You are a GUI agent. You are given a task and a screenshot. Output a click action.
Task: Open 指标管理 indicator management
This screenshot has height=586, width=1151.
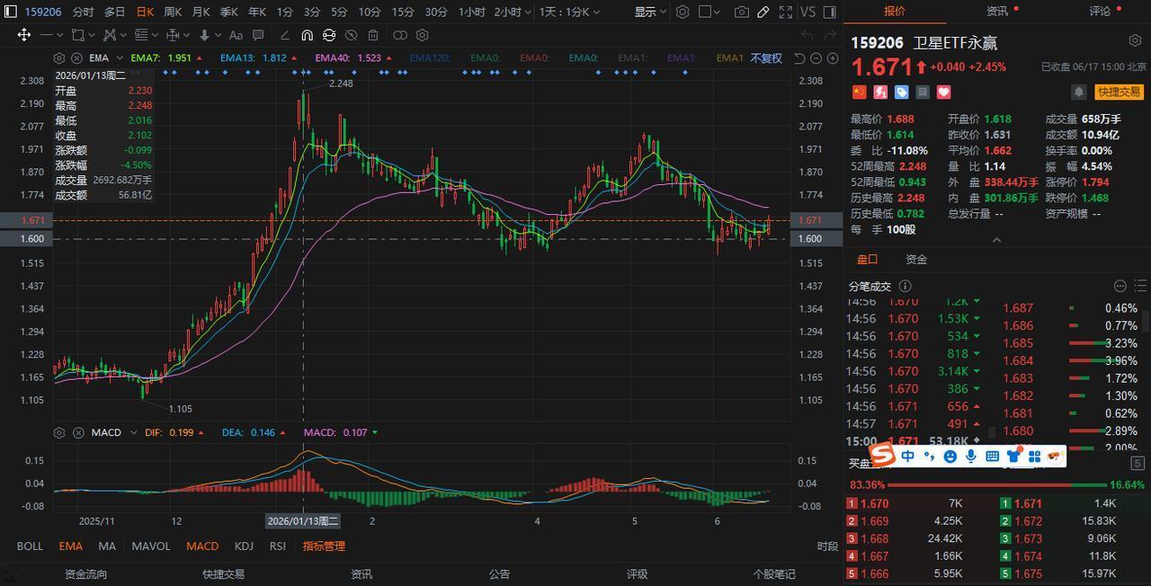(324, 546)
